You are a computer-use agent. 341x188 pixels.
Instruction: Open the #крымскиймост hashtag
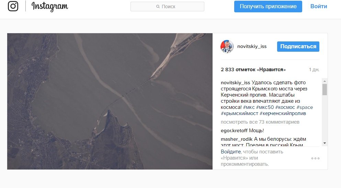pos(239,113)
